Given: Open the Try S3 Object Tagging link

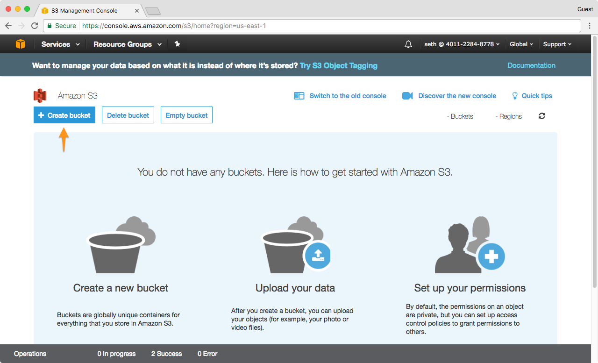Looking at the screenshot, I should [x=339, y=65].
